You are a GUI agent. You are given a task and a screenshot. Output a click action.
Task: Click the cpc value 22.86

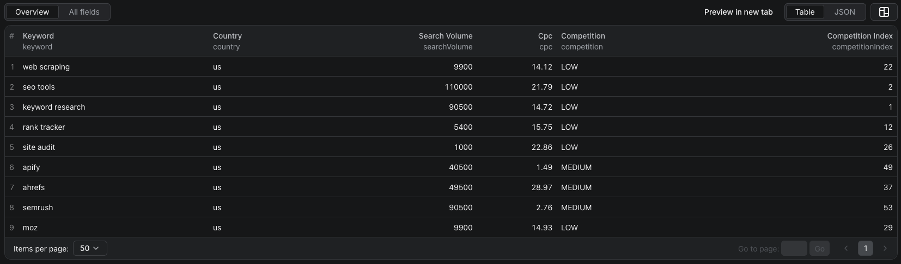(542, 147)
